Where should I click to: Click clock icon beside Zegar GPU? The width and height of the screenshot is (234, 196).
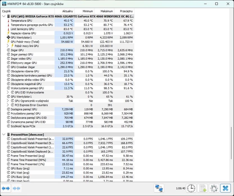[8, 50]
